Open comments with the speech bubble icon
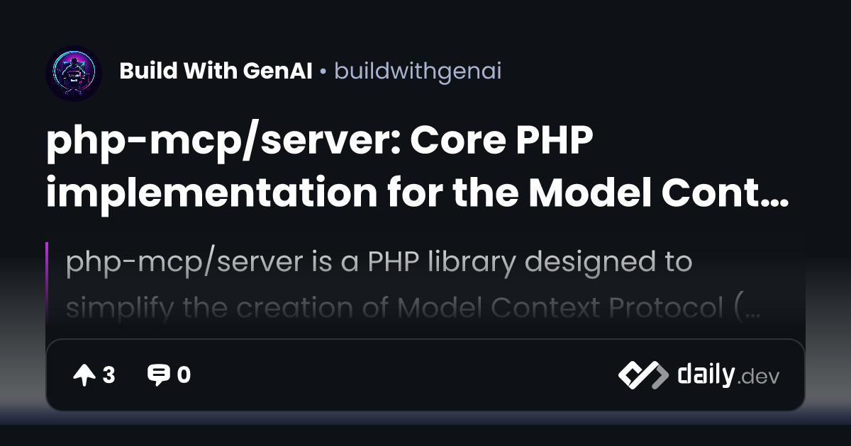Screen dimensions: 851x446 point(158,375)
